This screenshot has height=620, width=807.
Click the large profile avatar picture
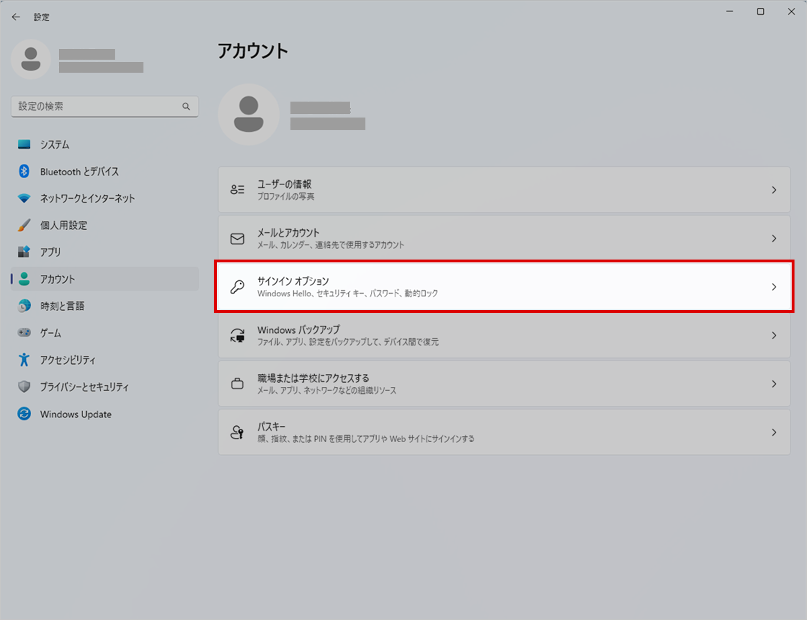(x=248, y=114)
